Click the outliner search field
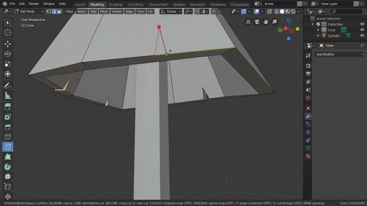Image resolution: width=367 pixels, height=206 pixels. pyautogui.click(x=346, y=11)
